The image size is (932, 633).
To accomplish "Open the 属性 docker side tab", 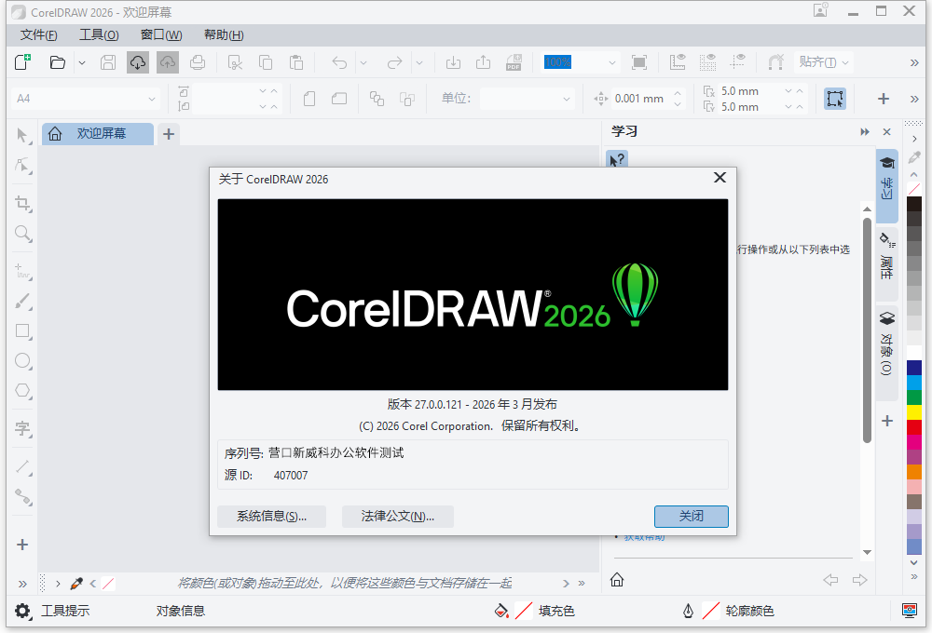I will 886,257.
